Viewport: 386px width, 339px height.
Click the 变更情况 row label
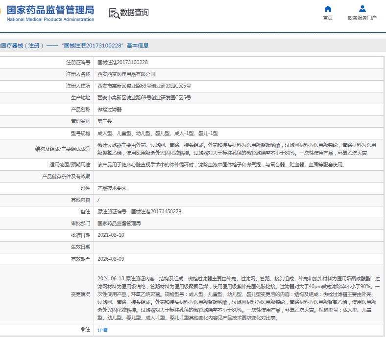(80, 294)
